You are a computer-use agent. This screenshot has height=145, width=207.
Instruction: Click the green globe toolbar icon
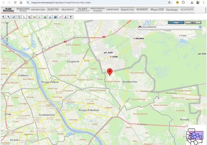(45, 17)
